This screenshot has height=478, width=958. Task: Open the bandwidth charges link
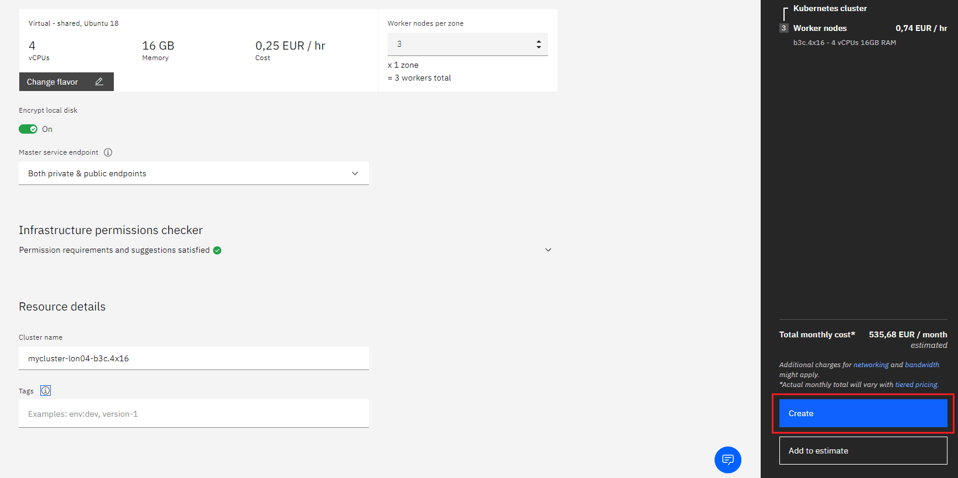click(x=922, y=365)
